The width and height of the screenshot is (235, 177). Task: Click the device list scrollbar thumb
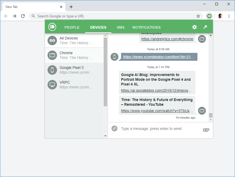(x=105, y=72)
